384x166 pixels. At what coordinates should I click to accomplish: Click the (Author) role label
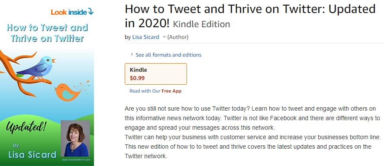(x=178, y=37)
